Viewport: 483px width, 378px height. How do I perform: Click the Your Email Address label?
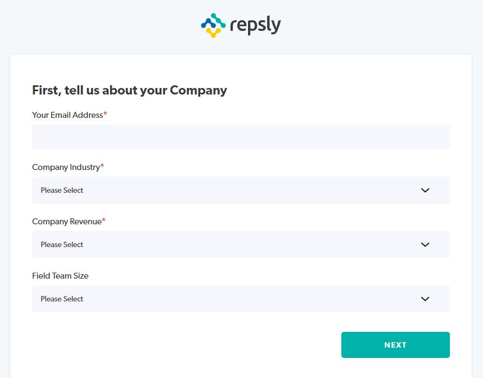coord(67,115)
